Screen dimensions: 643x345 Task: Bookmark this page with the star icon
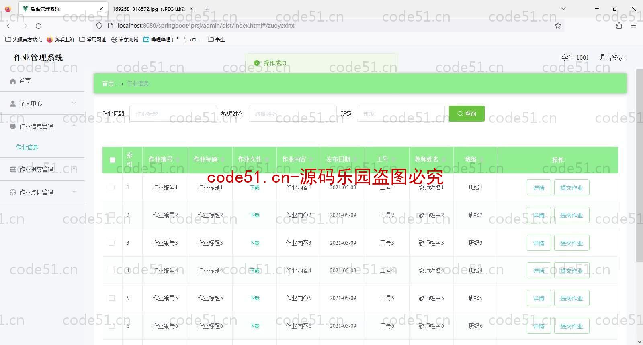(558, 26)
